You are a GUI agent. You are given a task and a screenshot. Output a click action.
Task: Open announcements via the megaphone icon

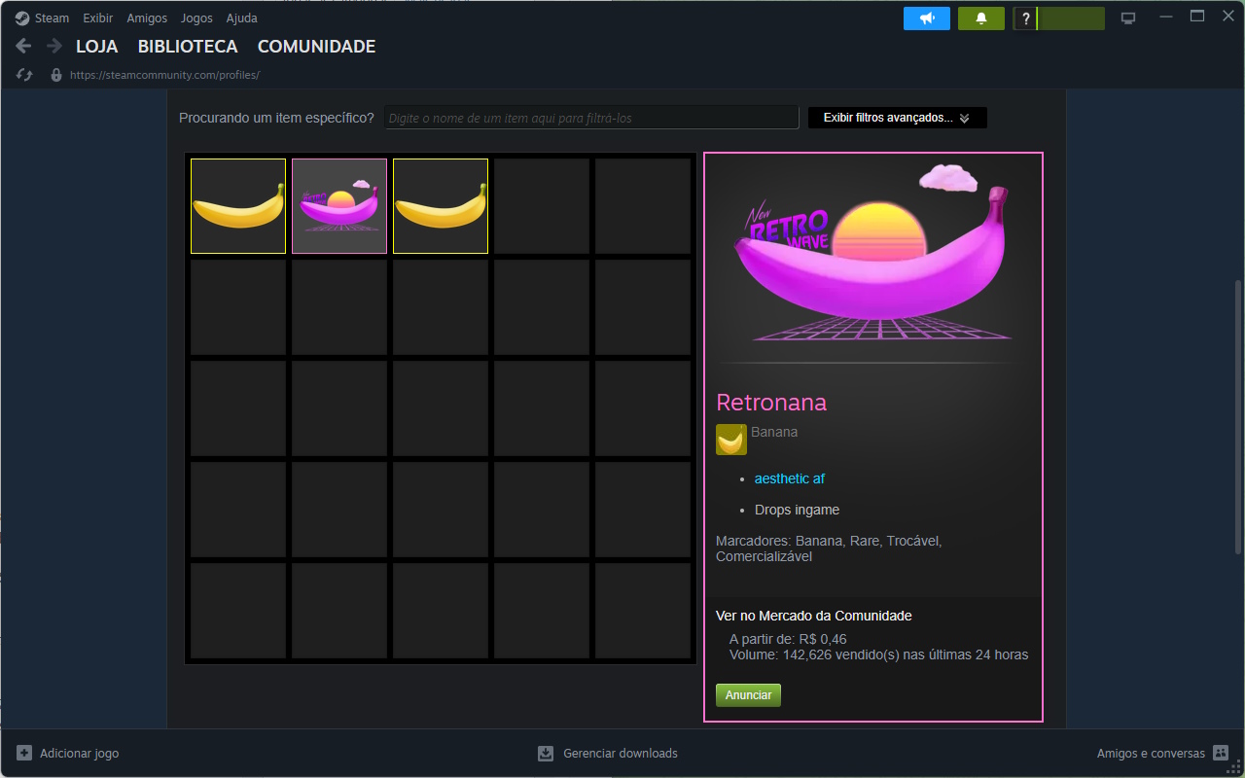(x=926, y=18)
